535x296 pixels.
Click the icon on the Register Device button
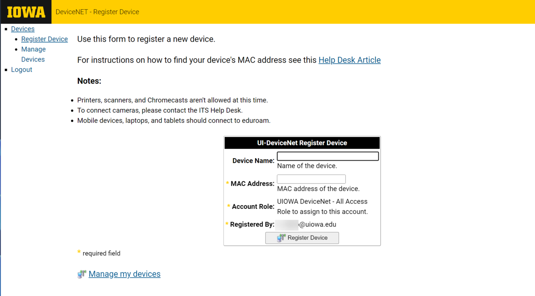pyautogui.click(x=281, y=238)
